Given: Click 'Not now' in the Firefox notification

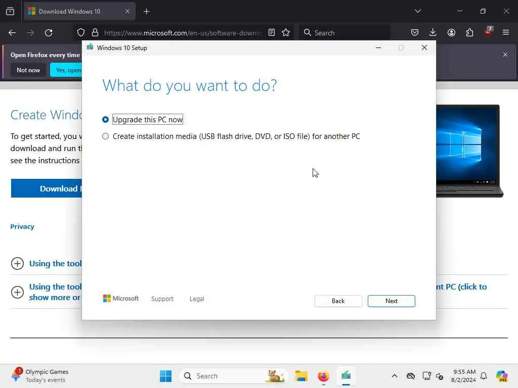Looking at the screenshot, I should tap(28, 70).
